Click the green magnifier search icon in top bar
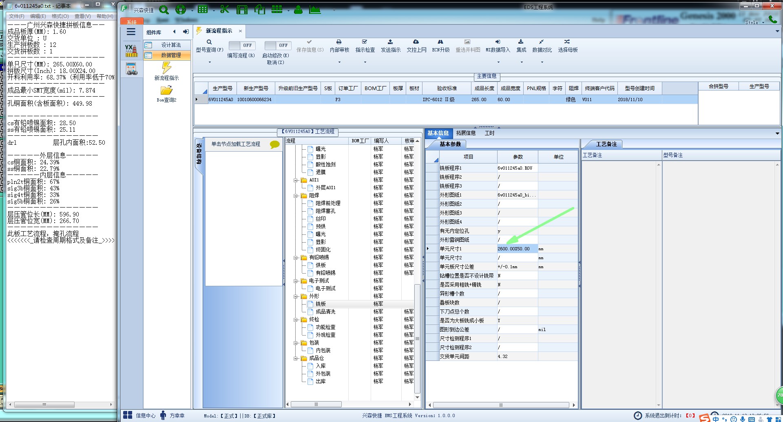Screen dimensions: 783x422 point(164,9)
